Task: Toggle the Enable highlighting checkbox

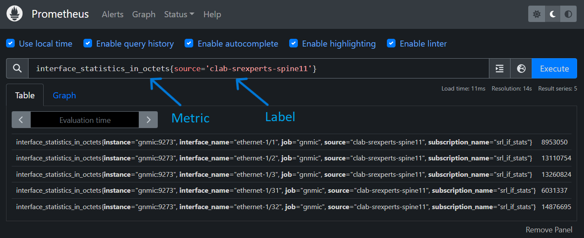Action: (294, 44)
